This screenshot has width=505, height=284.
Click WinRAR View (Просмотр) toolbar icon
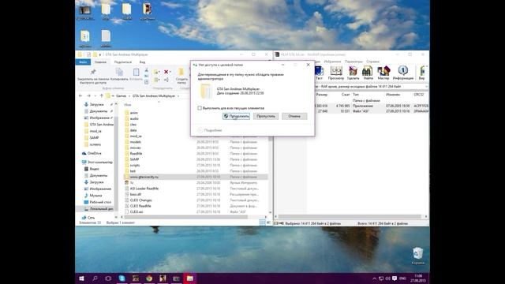click(336, 73)
